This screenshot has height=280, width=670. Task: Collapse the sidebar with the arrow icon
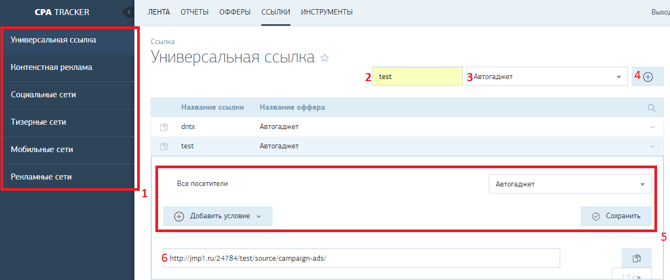[x=127, y=12]
